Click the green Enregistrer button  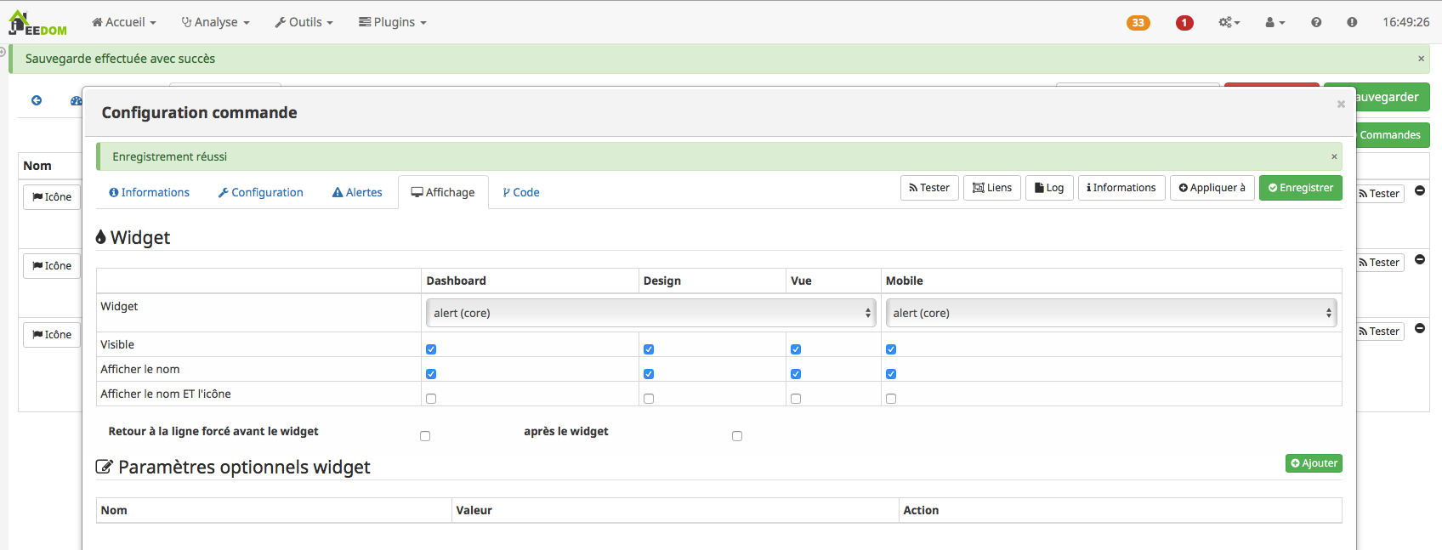tap(1300, 188)
